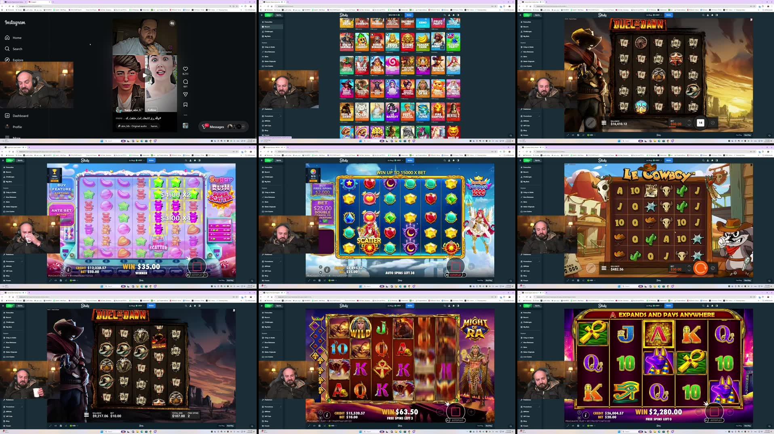This screenshot has width=774, height=434.
Task: Expand the chevron beside Promotions
Action: point(280,116)
